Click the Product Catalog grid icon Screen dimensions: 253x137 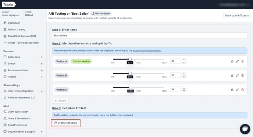5,29
